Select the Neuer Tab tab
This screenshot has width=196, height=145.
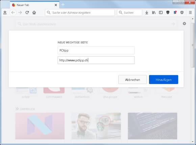coord(34,5)
